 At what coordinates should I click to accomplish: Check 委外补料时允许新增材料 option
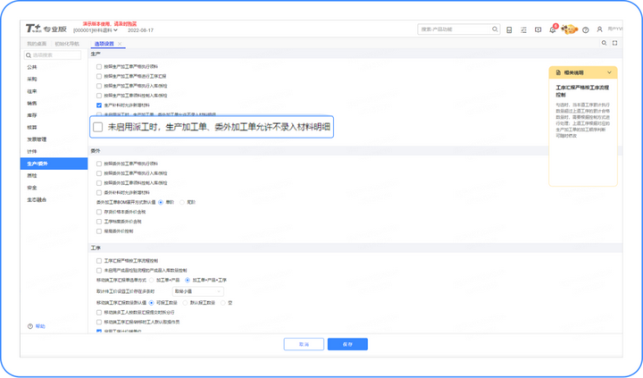(99, 192)
